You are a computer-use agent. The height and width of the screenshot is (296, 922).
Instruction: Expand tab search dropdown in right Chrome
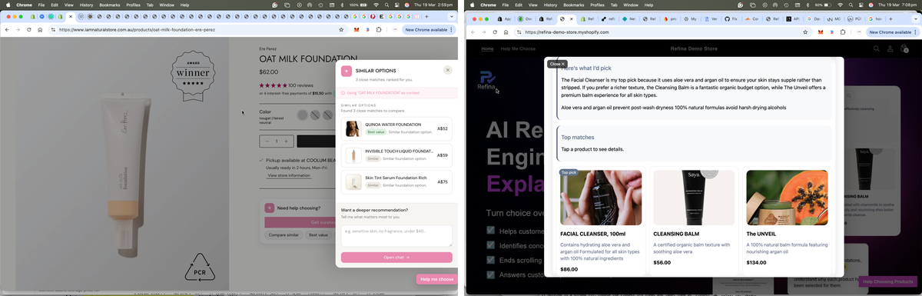click(x=915, y=18)
